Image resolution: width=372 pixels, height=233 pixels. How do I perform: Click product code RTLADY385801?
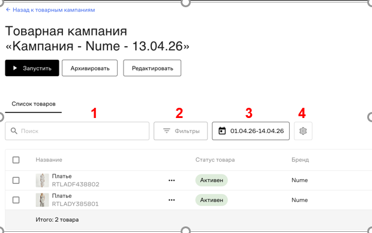point(75,204)
